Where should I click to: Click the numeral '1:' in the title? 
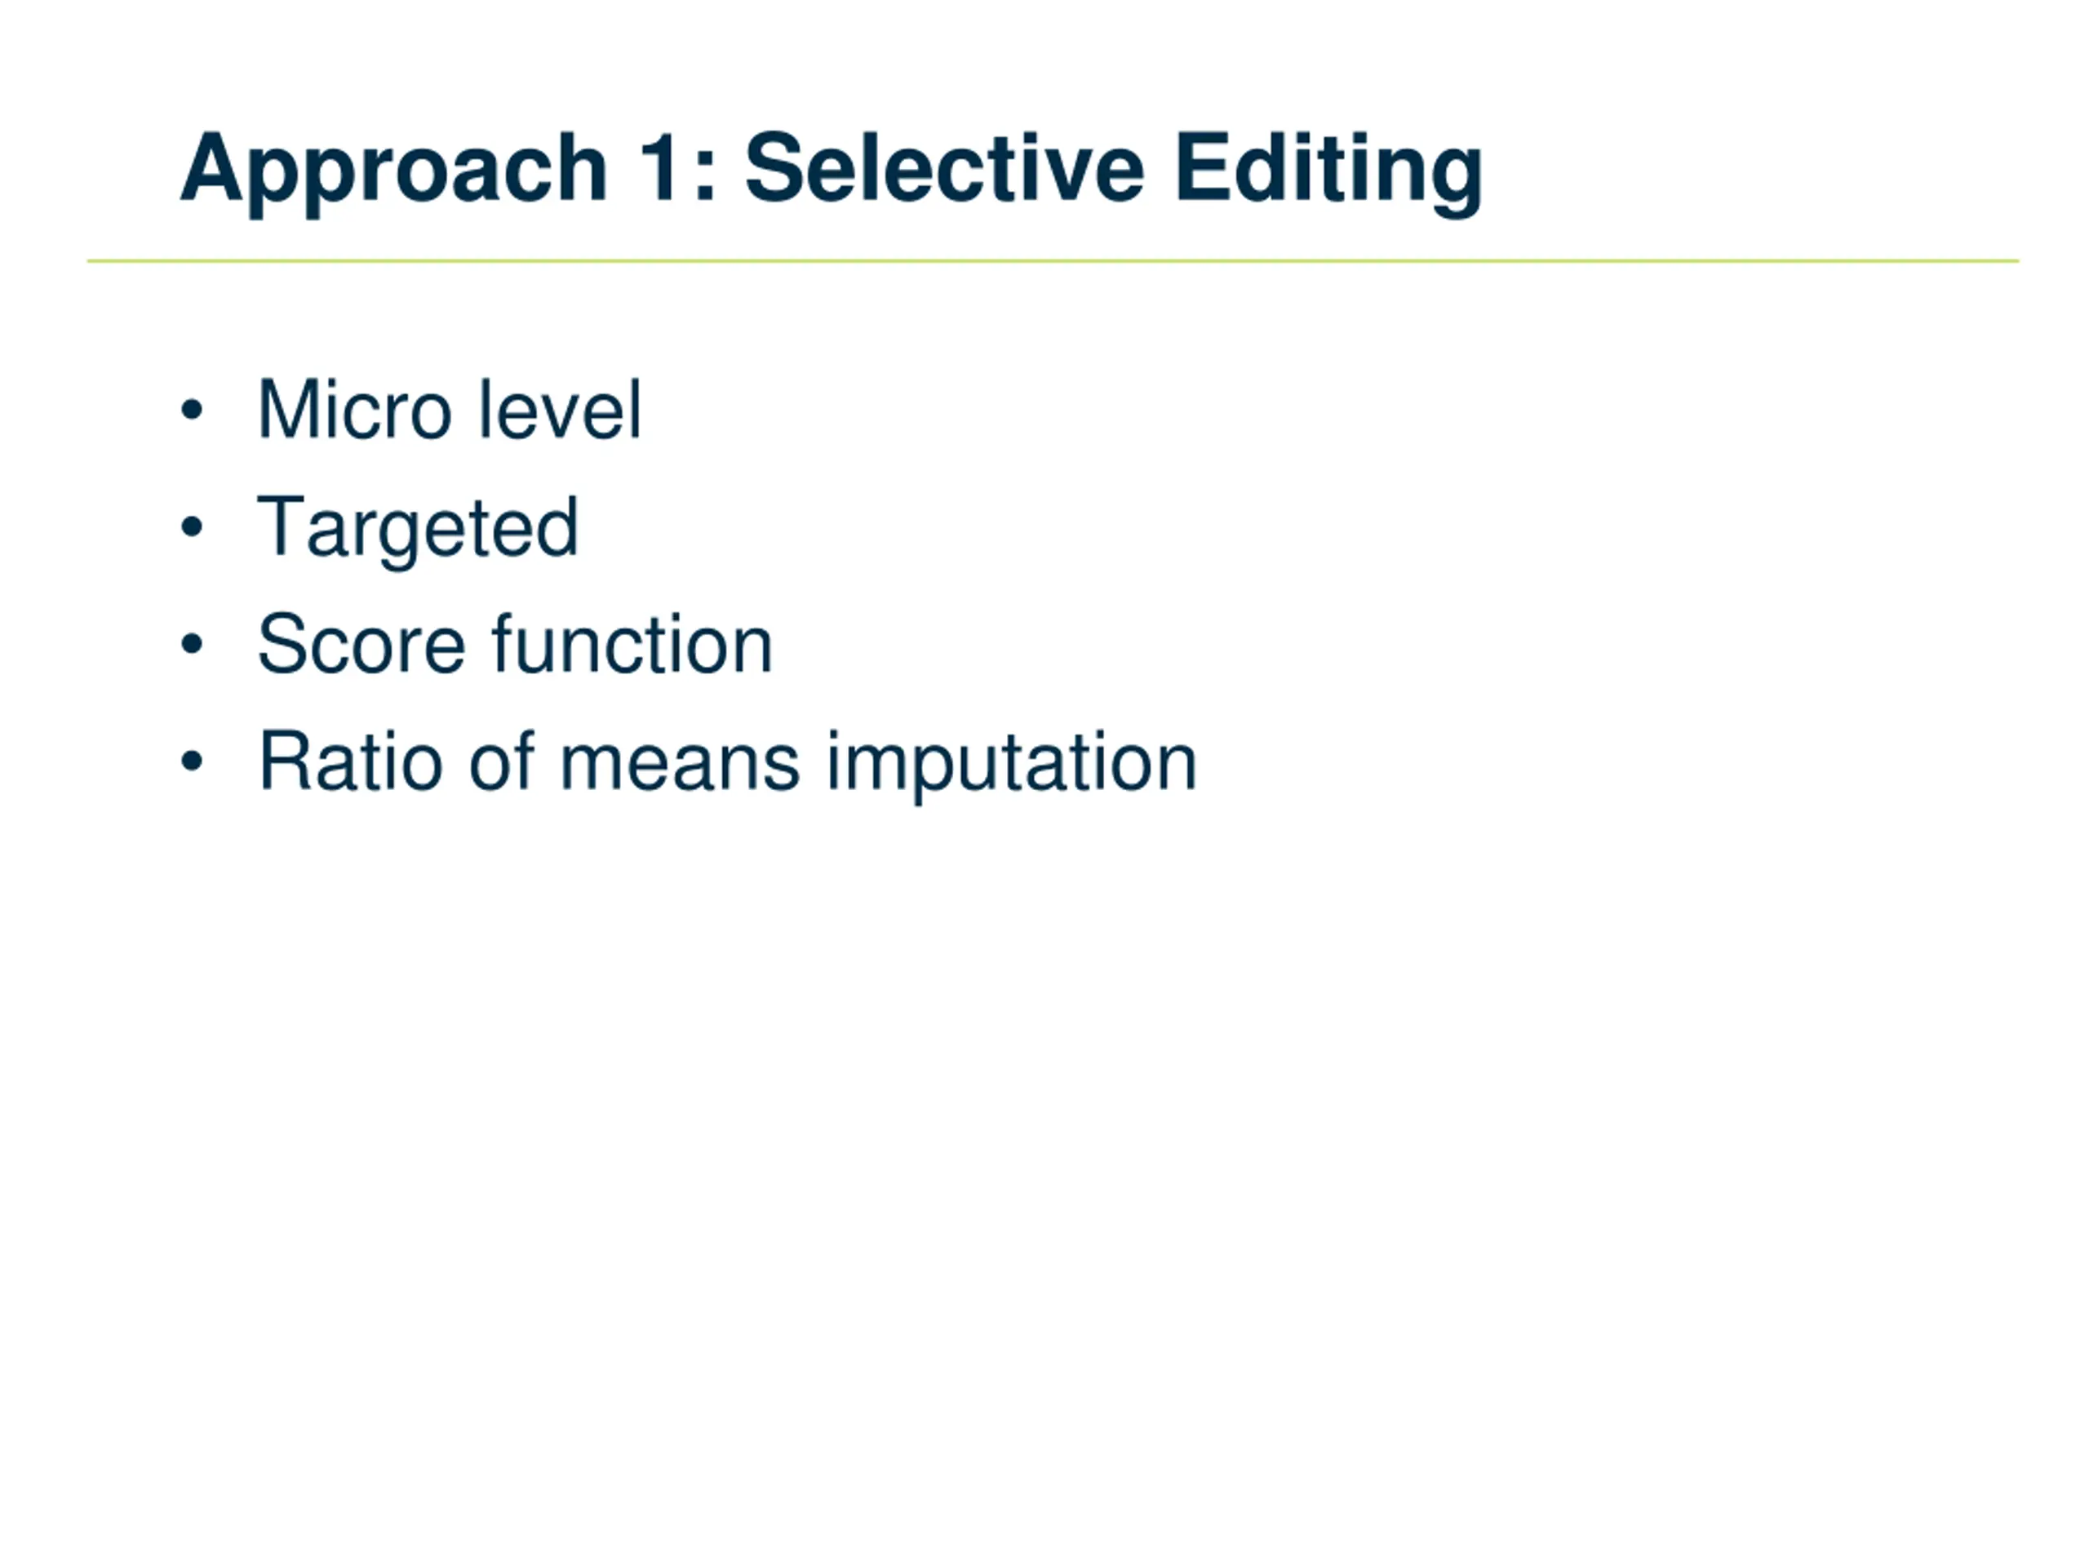678,167
